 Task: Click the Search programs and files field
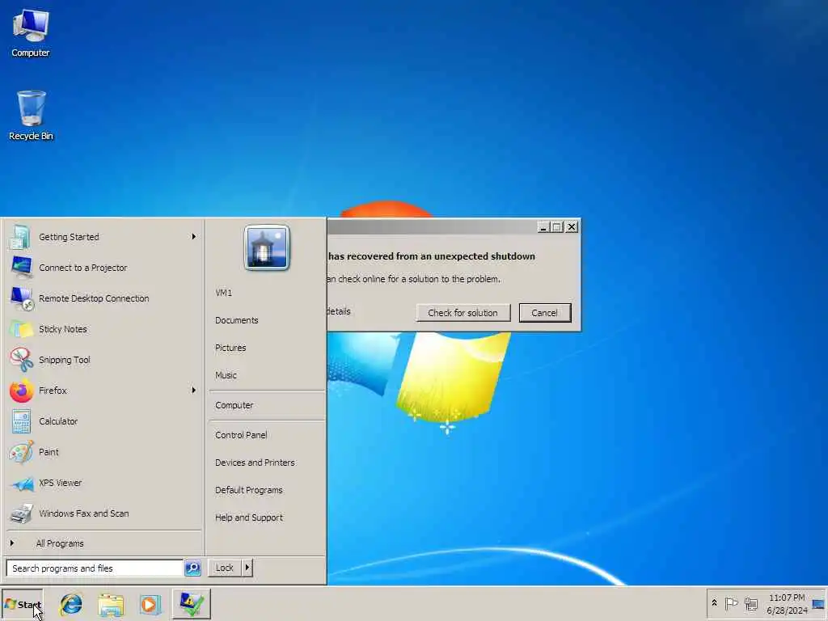95,568
